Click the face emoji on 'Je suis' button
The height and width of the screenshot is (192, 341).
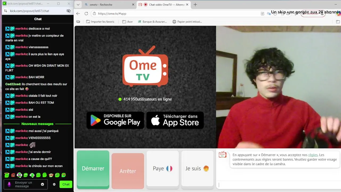coord(206,169)
